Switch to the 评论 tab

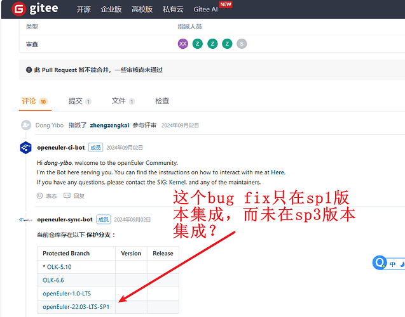(34, 101)
